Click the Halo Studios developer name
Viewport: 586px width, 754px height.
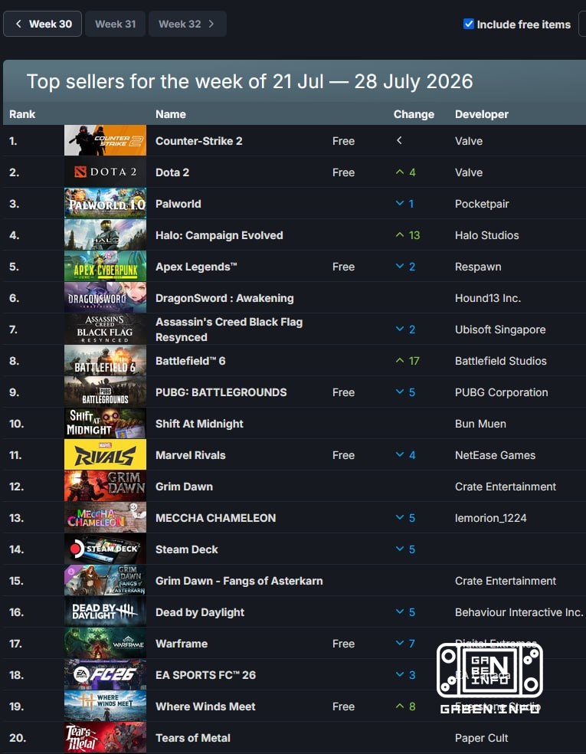[487, 235]
